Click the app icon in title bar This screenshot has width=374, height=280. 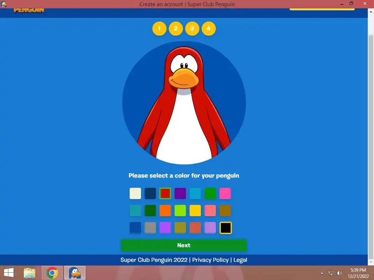[x=4, y=4]
